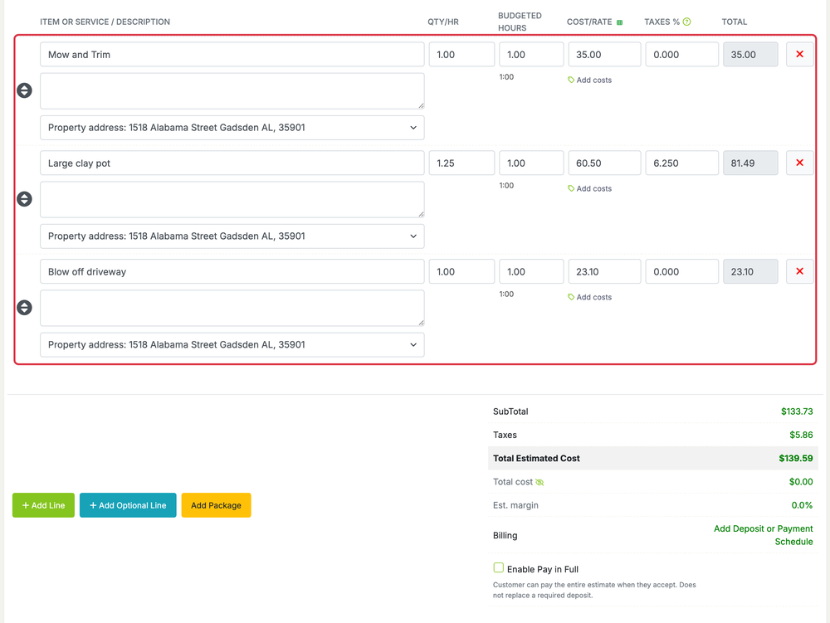Add costs to the Mow and Trim line
Image resolution: width=830 pixels, height=623 pixels.
pos(589,80)
